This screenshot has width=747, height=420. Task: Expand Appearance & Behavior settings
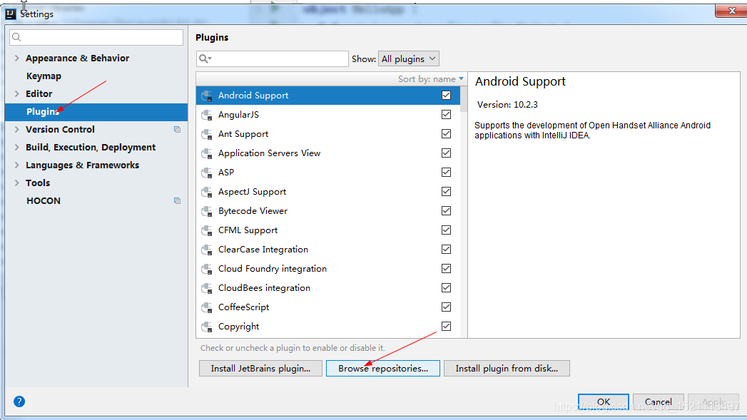[x=16, y=58]
